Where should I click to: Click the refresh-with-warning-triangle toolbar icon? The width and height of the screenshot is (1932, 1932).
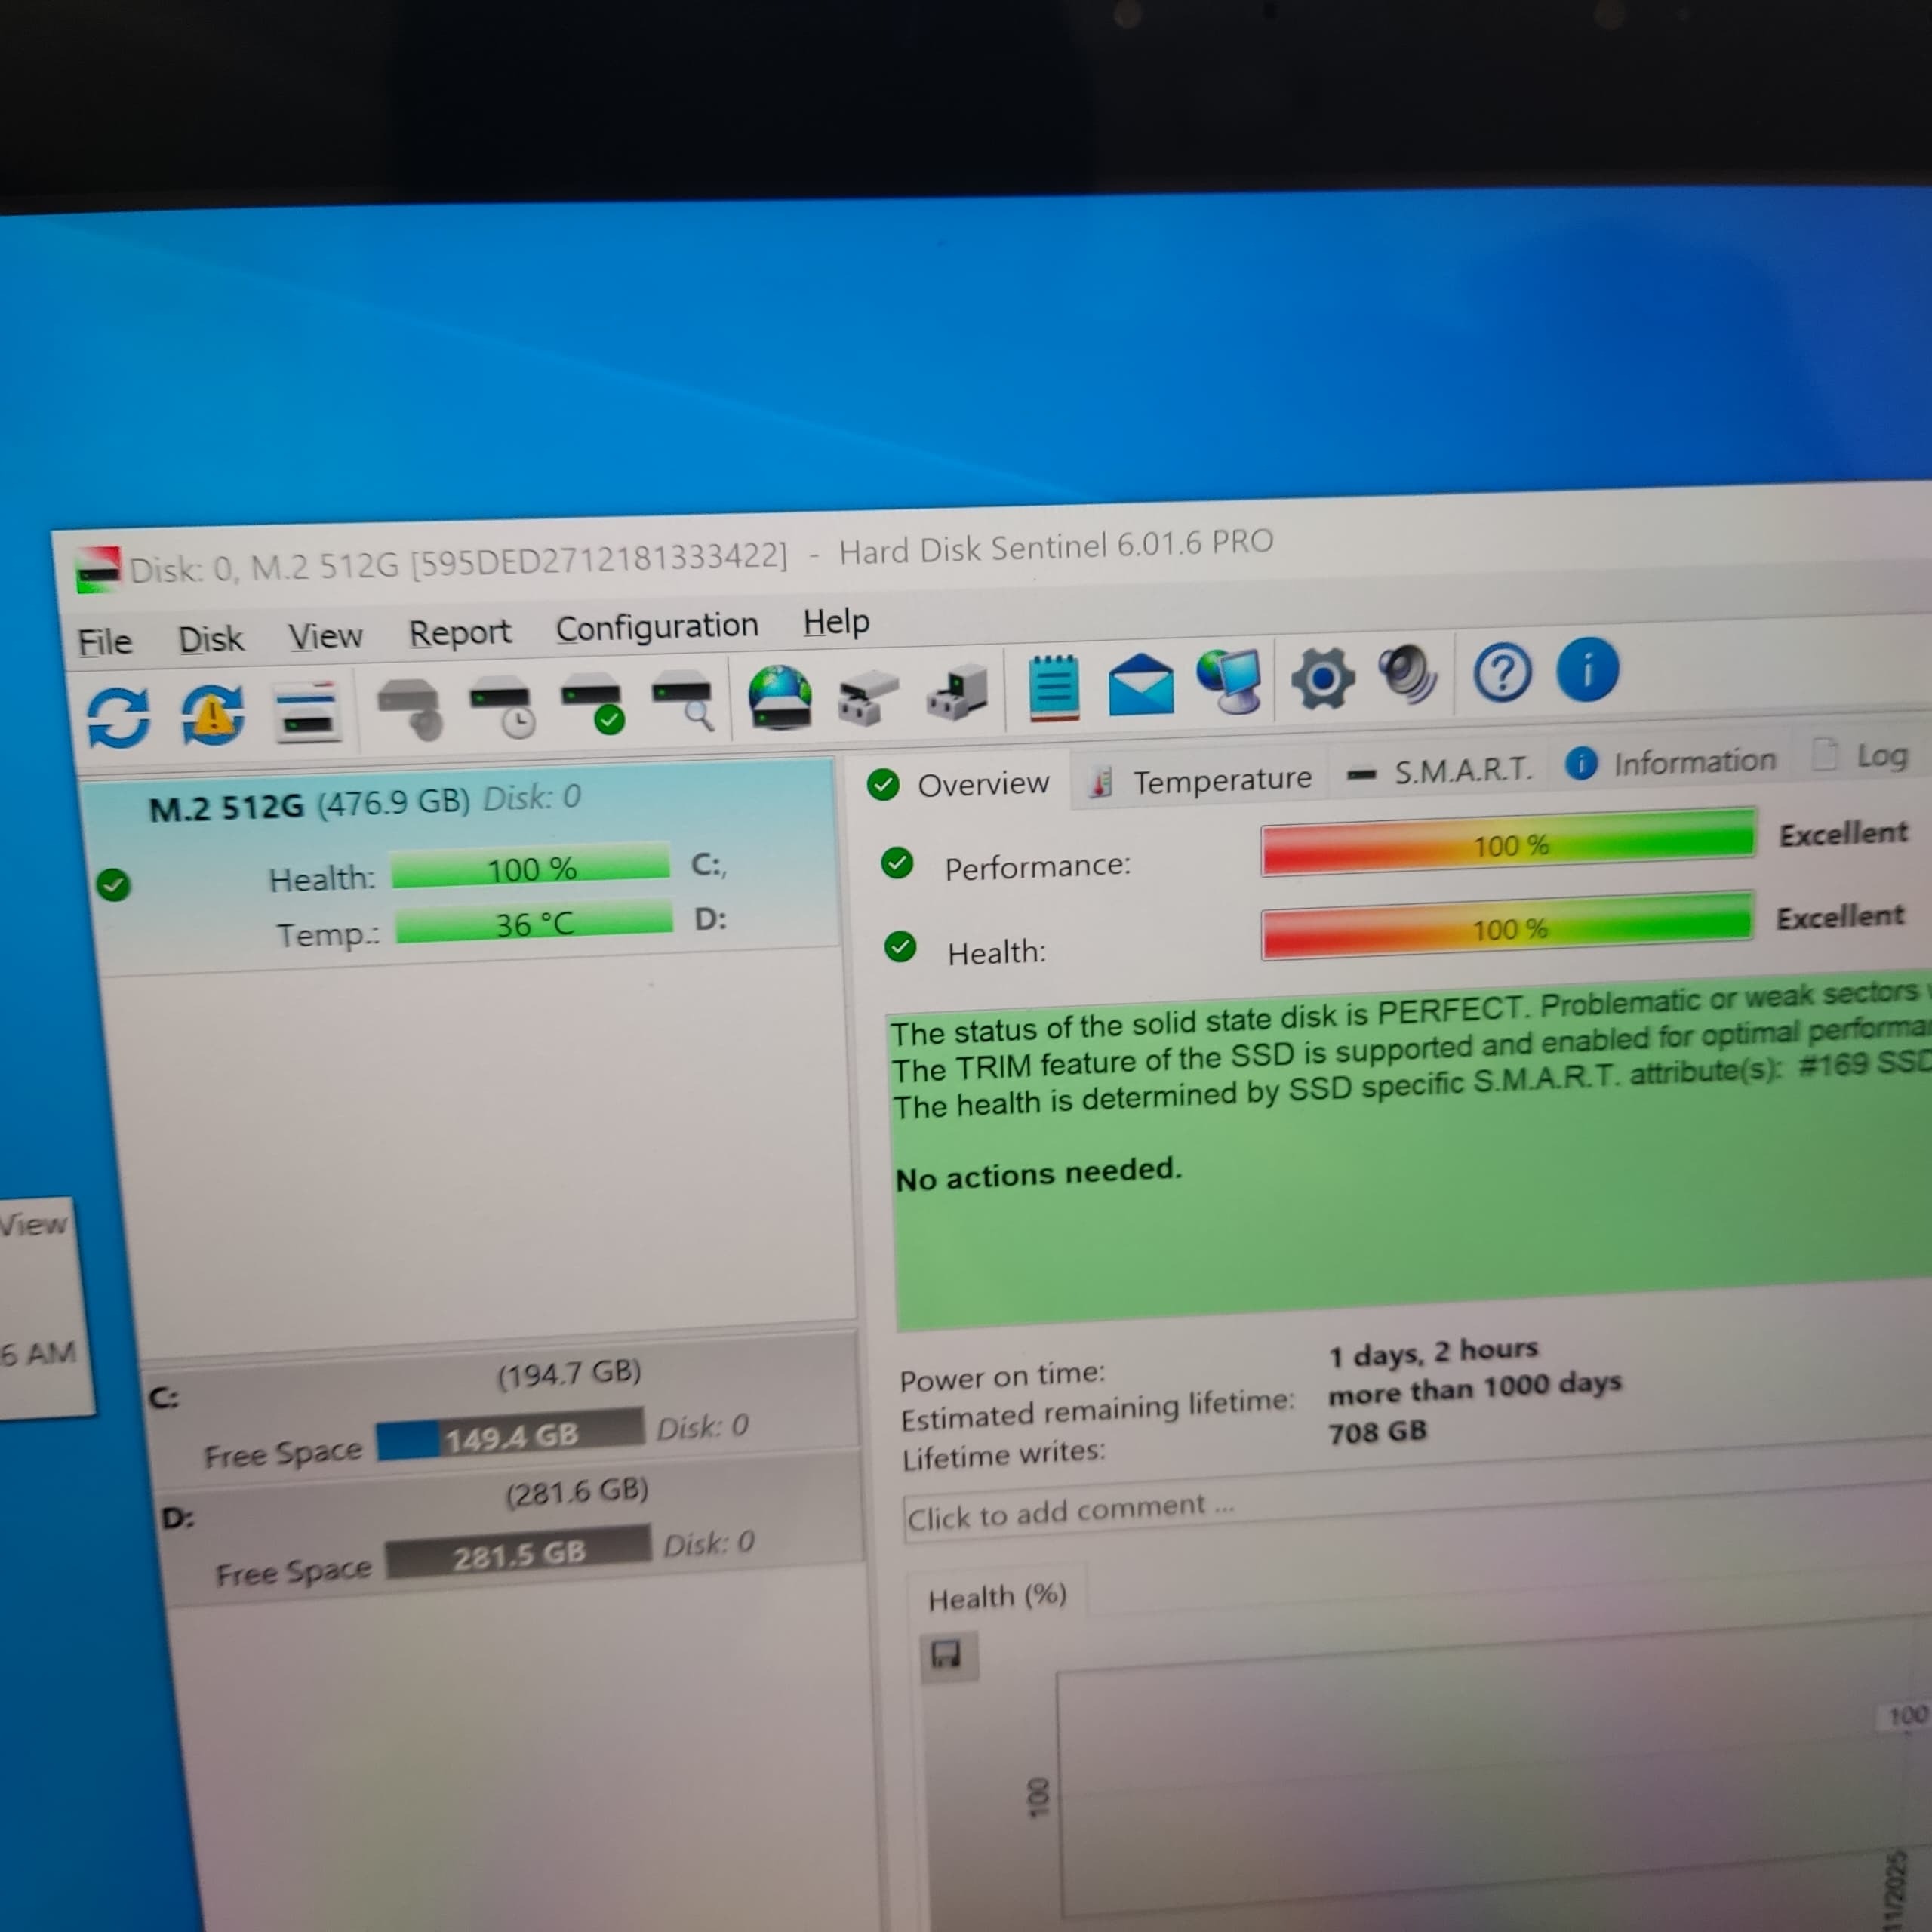pos(211,714)
